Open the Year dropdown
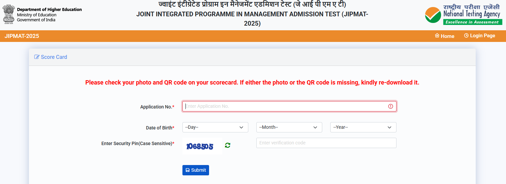 tap(363, 127)
